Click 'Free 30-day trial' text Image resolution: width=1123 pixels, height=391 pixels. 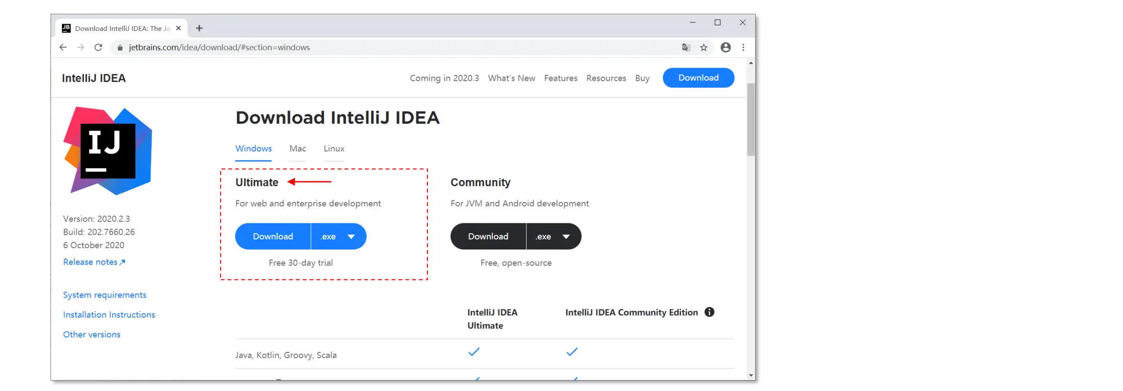click(301, 263)
